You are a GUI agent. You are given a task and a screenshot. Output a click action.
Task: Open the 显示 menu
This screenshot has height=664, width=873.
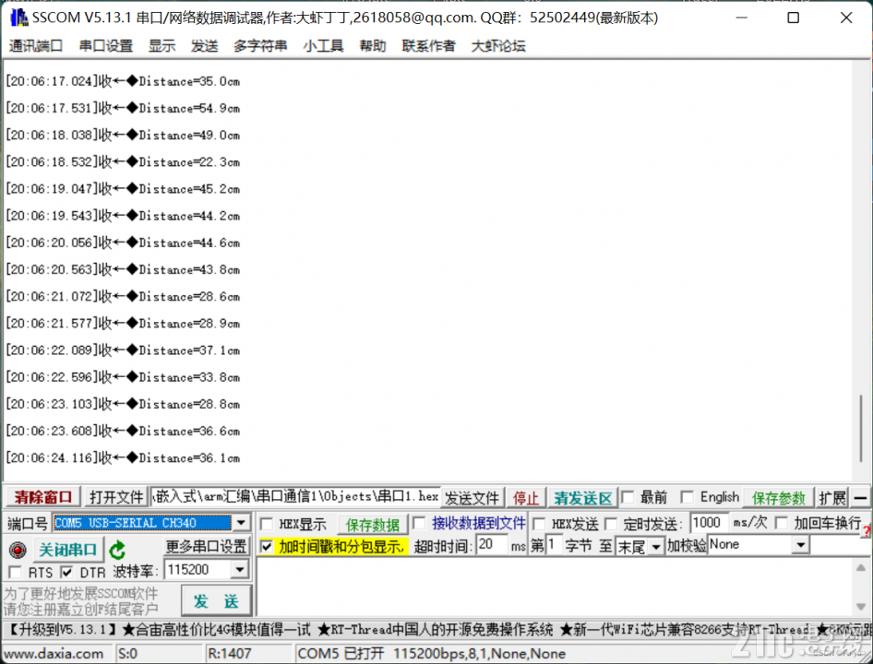(162, 45)
